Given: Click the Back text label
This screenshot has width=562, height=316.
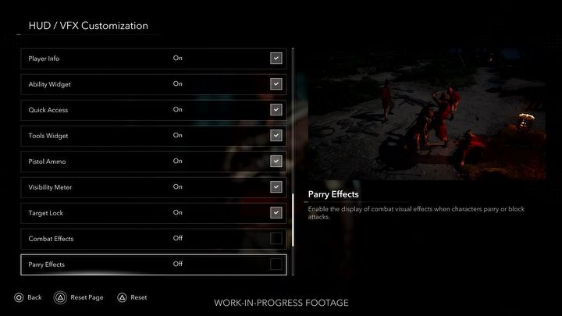Looking at the screenshot, I should tap(34, 297).
